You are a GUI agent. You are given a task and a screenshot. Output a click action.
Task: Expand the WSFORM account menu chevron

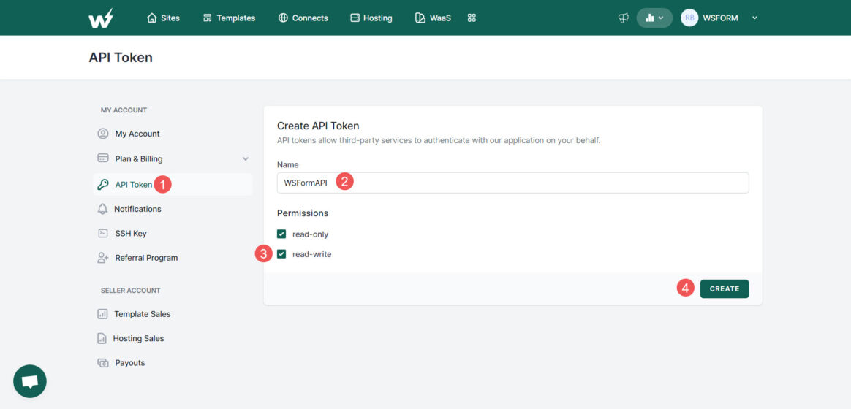point(754,18)
